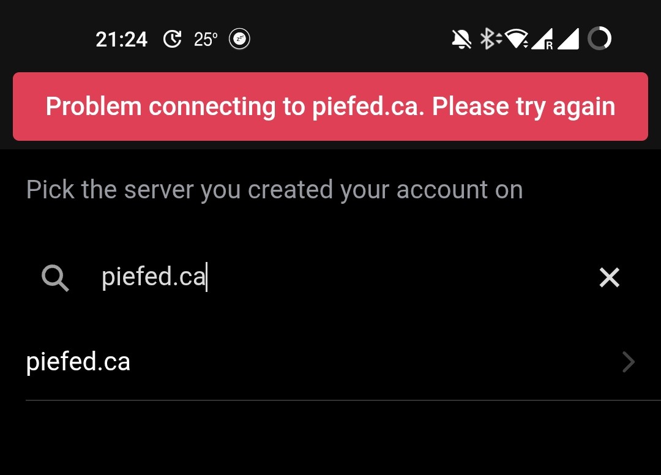Screen dimensions: 661x475
Task: Tap the Bluetooth status icon
Action: pos(490,39)
